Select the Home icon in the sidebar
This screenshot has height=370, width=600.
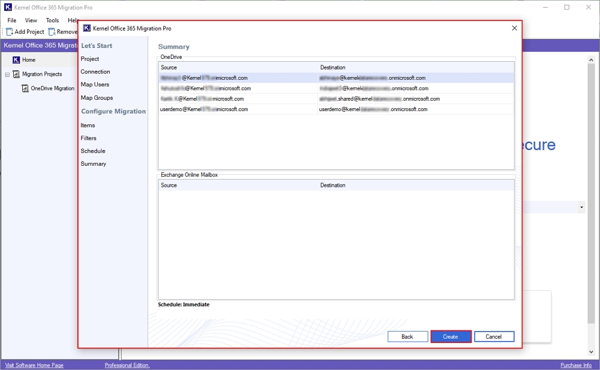tap(16, 60)
